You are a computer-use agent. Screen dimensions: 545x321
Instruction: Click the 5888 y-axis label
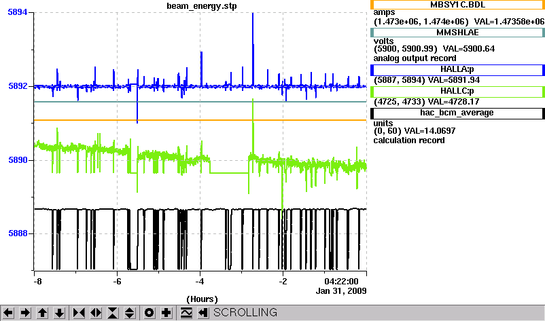(18, 233)
